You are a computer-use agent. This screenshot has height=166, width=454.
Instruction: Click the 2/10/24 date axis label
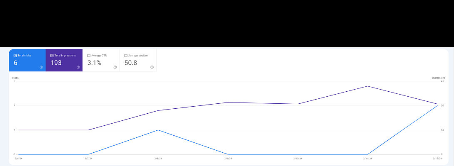click(297, 158)
